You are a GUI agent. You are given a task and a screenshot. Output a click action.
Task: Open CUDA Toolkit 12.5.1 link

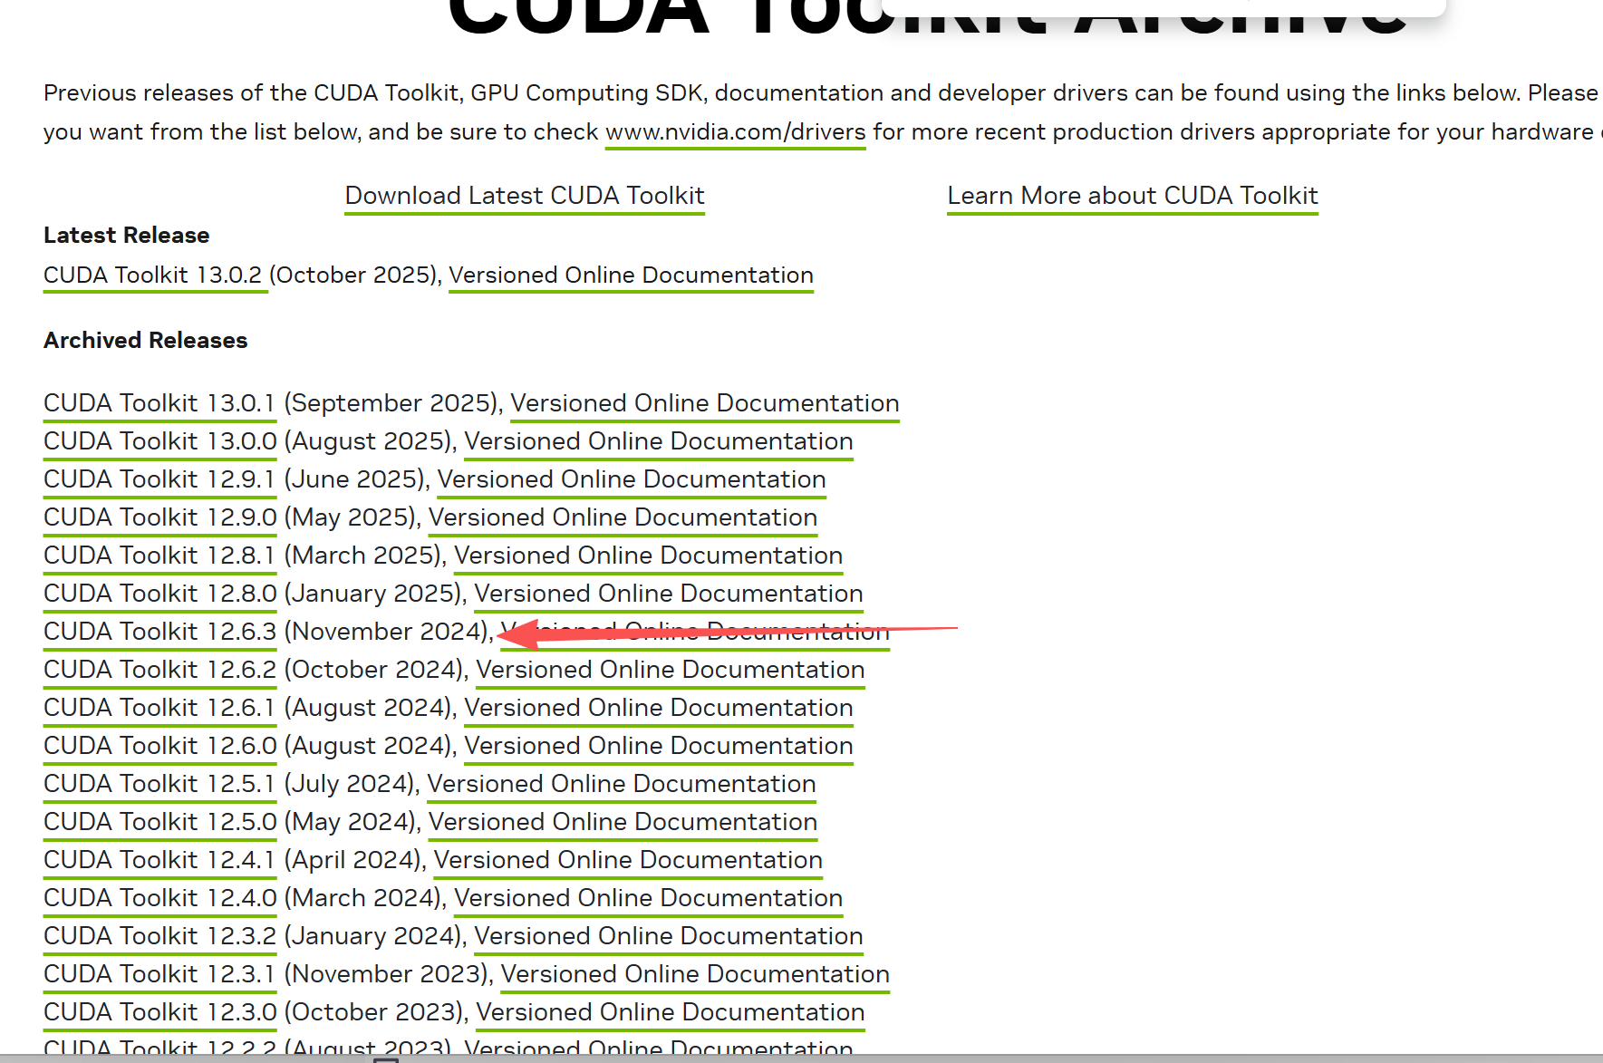tap(159, 784)
